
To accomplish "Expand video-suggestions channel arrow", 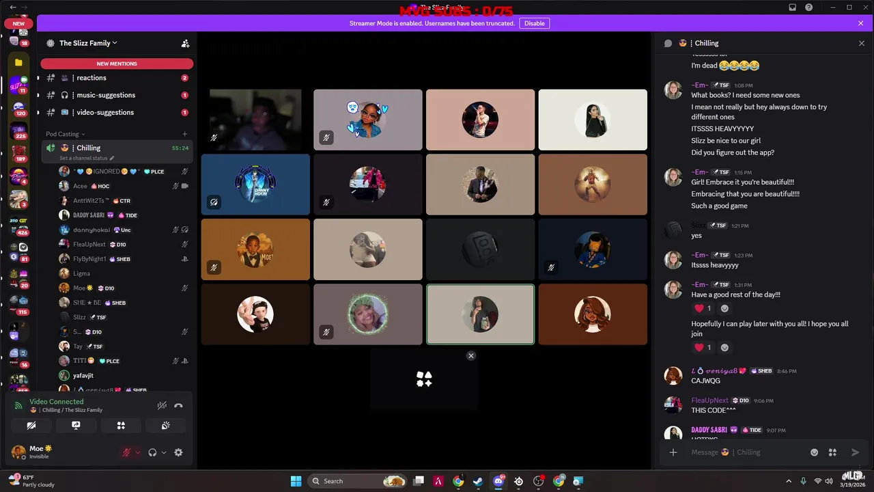I will pos(38,112).
